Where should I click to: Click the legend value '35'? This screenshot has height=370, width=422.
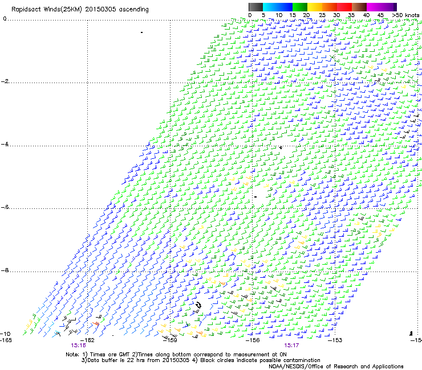[x=351, y=15]
